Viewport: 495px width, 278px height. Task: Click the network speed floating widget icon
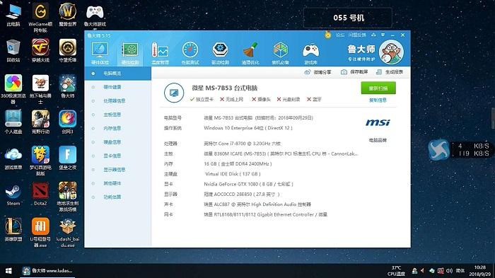[438, 150]
